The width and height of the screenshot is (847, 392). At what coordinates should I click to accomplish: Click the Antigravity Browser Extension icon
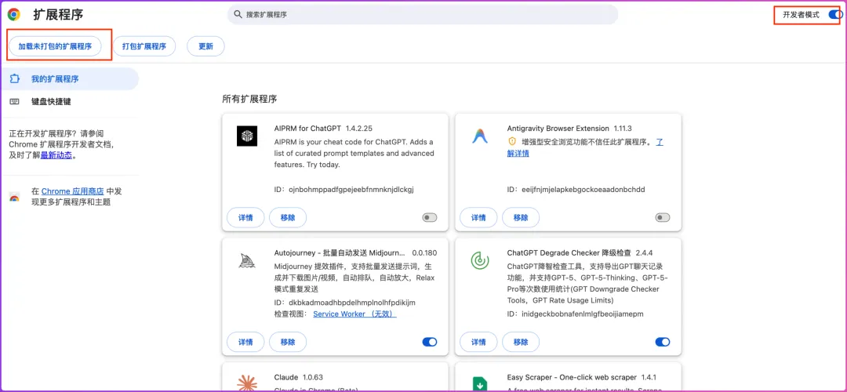tap(480, 136)
